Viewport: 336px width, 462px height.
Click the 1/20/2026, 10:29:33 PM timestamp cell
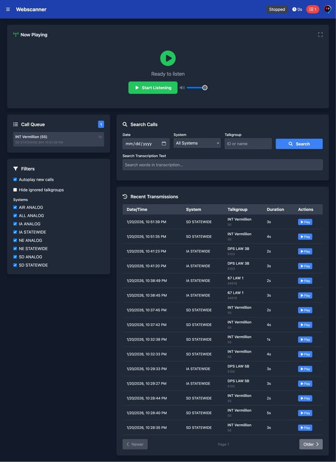(147, 369)
